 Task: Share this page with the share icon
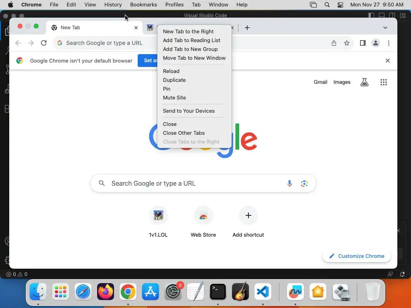coord(334,43)
